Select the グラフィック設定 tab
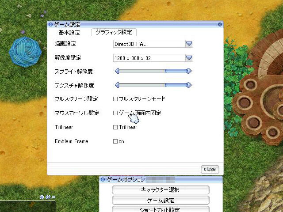This screenshot has width=283, height=212. click(114, 32)
